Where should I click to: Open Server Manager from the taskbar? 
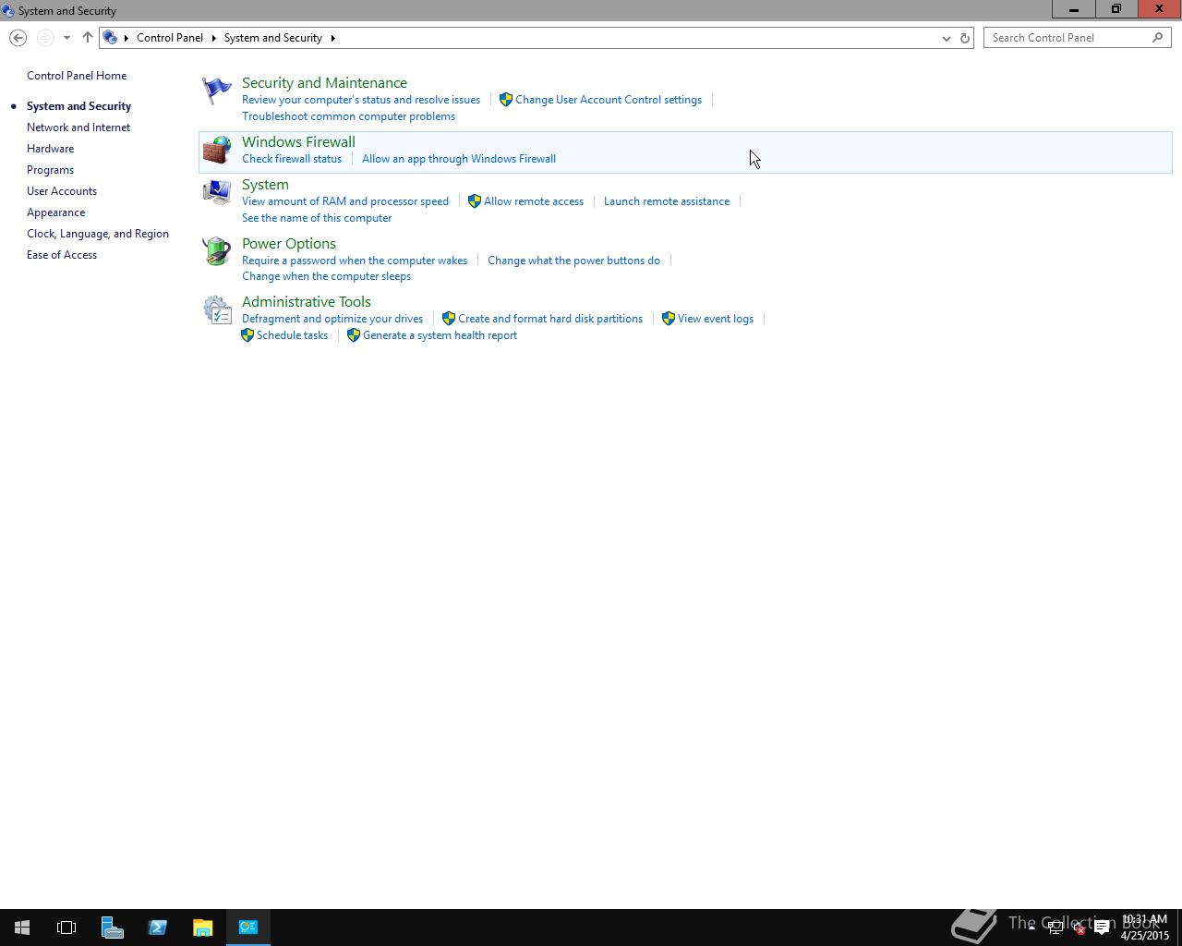pyautogui.click(x=112, y=928)
